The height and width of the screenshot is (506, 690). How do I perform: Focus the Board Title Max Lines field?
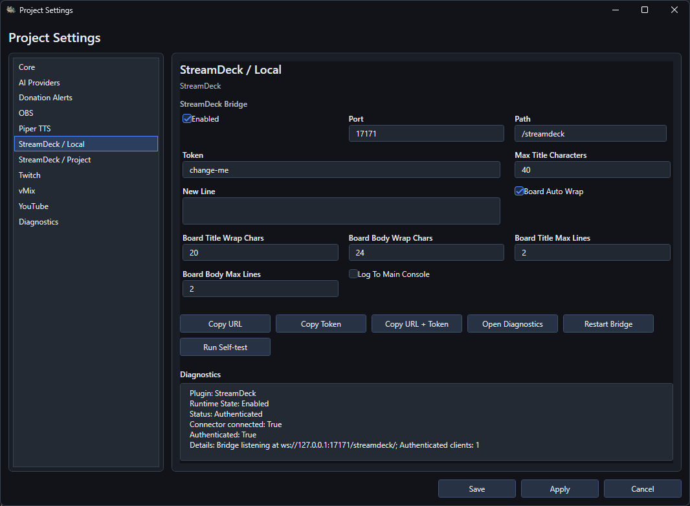[x=592, y=252]
